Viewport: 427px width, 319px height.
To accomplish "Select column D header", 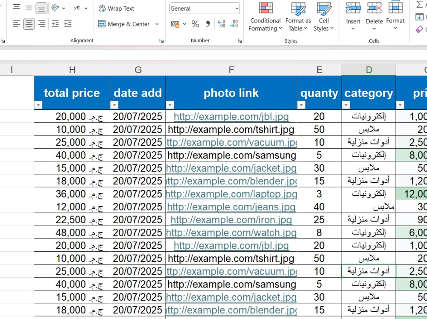I will coord(369,70).
